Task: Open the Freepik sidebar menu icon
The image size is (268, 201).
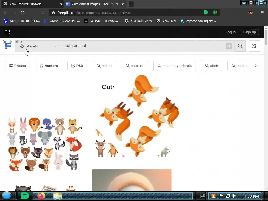Action: pos(7,32)
